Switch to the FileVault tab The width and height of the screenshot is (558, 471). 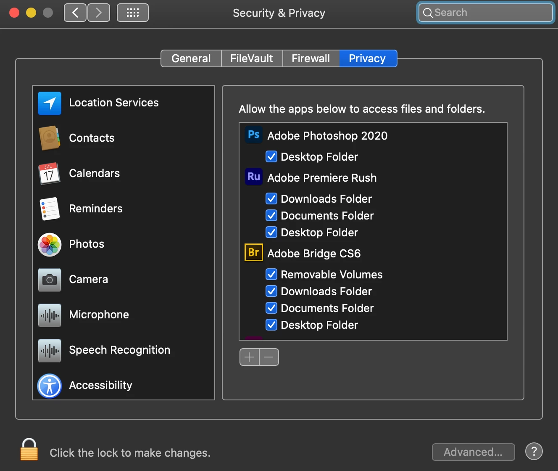click(x=252, y=58)
